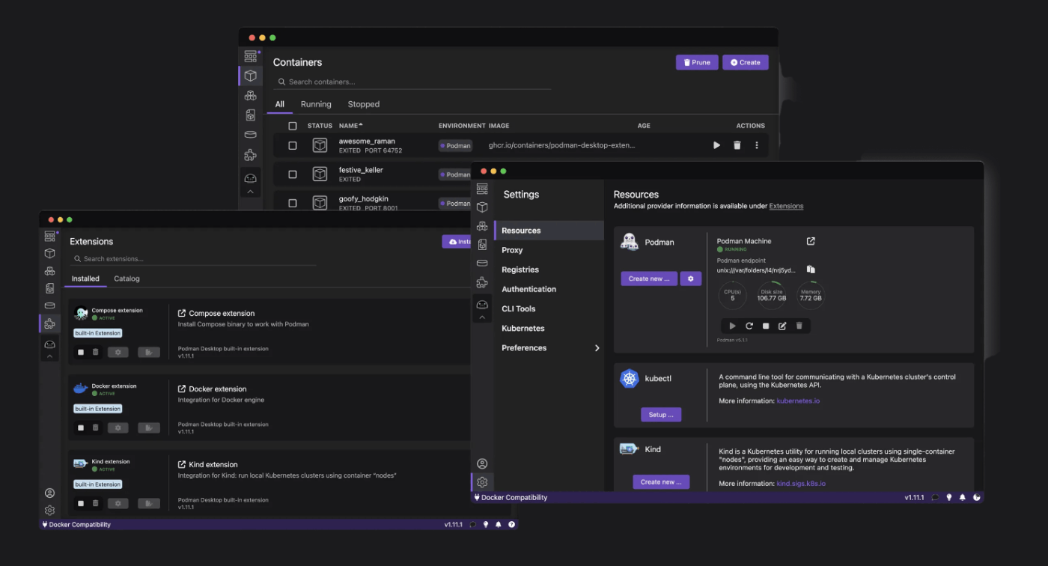The height and width of the screenshot is (566, 1048).
Task: Open Kind extension settings gear button
Action: tap(118, 503)
